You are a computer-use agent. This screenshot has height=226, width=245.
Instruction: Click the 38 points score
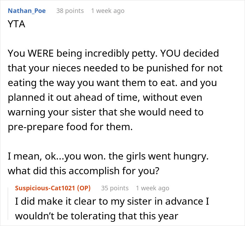(x=70, y=11)
